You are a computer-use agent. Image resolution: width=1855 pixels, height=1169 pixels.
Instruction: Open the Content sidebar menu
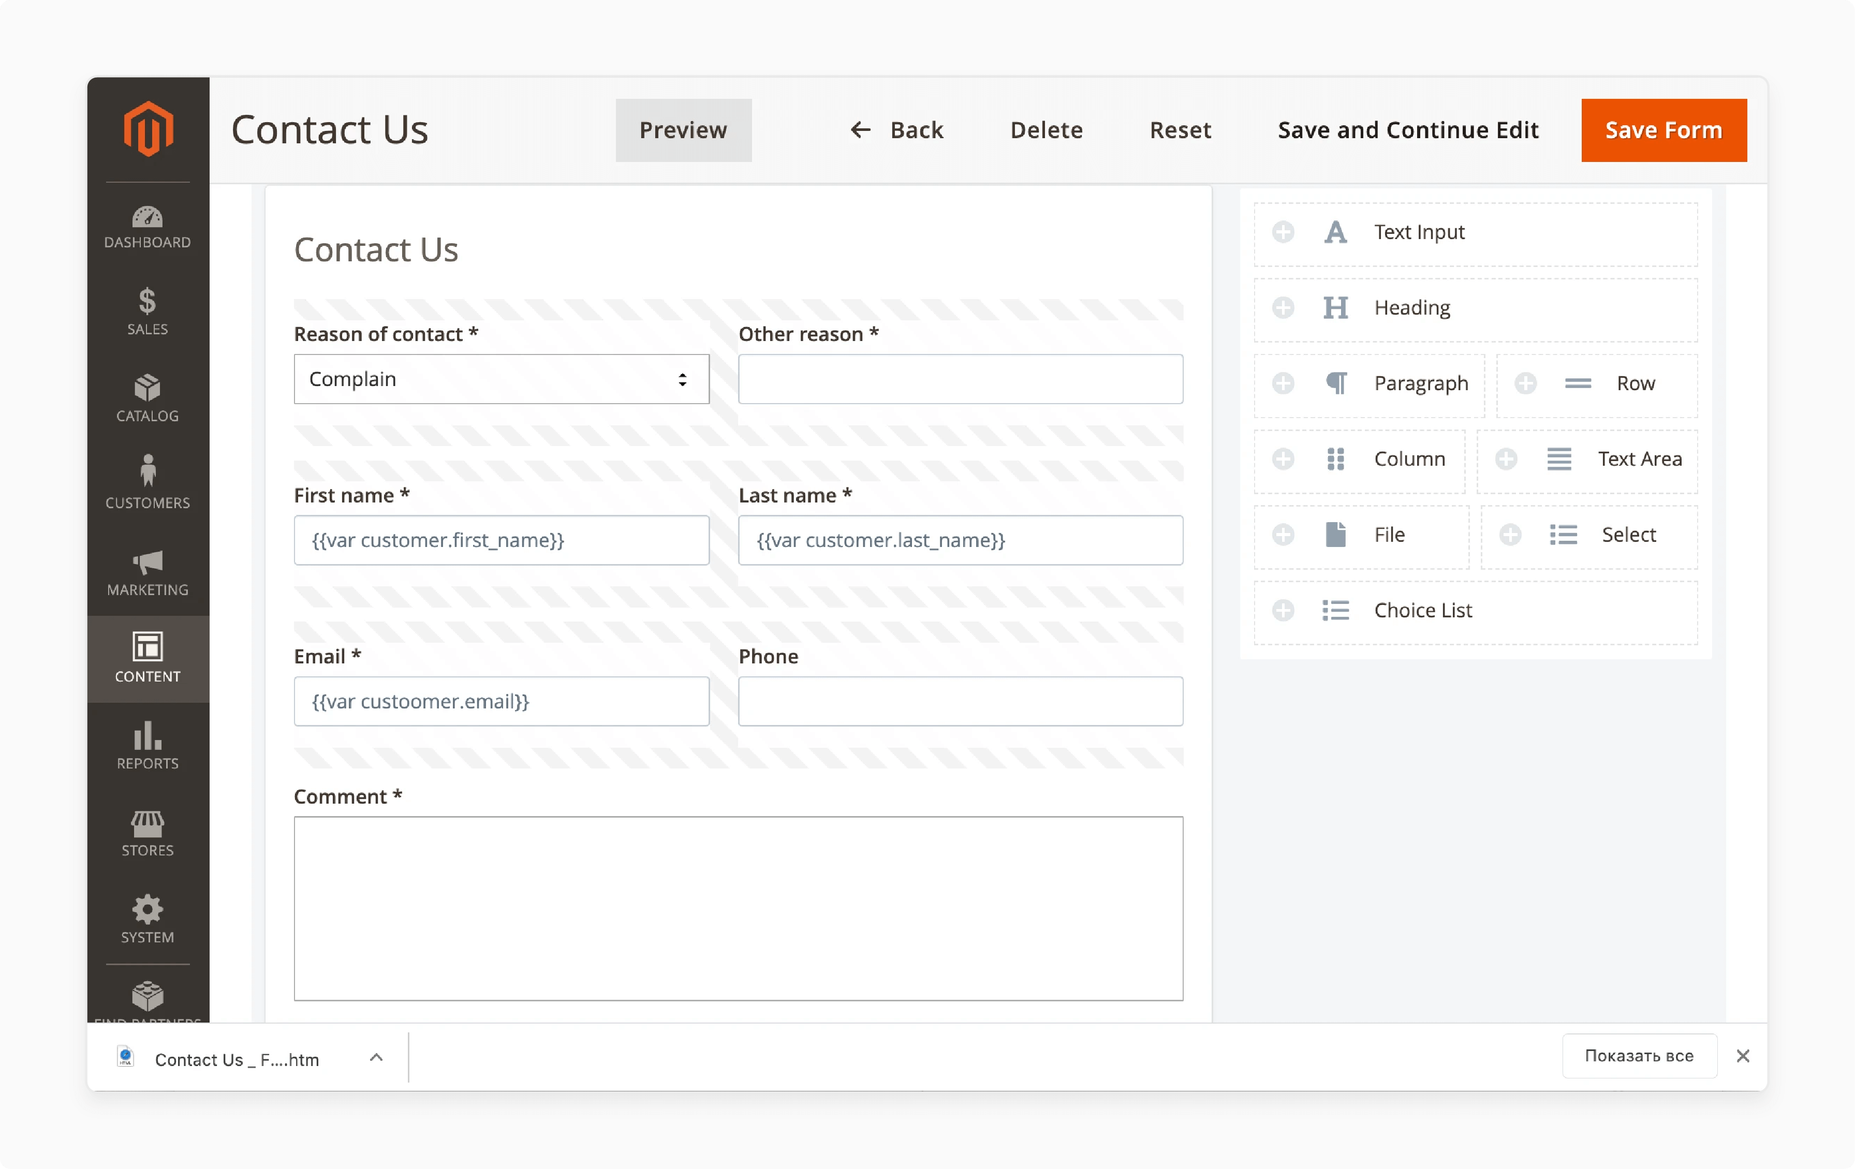(147, 658)
